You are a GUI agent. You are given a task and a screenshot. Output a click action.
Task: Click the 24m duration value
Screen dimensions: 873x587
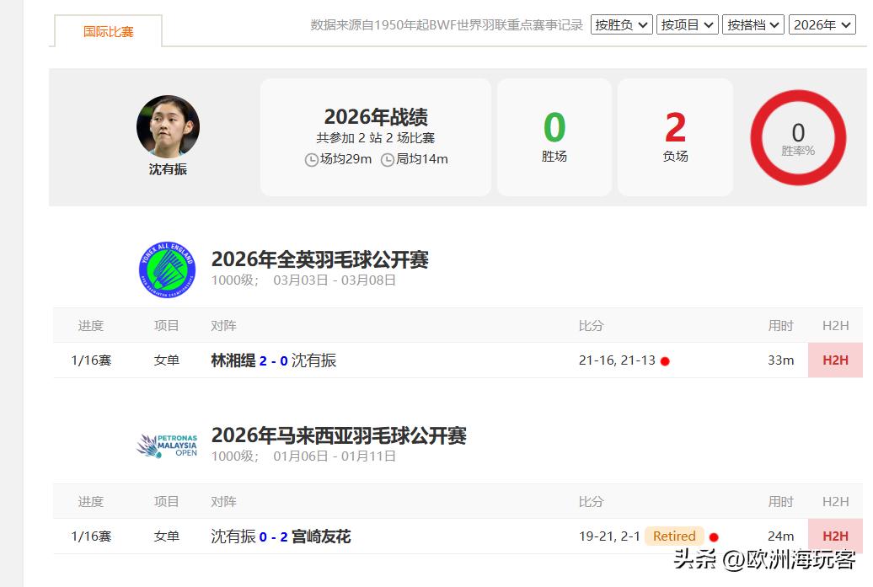[780, 536]
